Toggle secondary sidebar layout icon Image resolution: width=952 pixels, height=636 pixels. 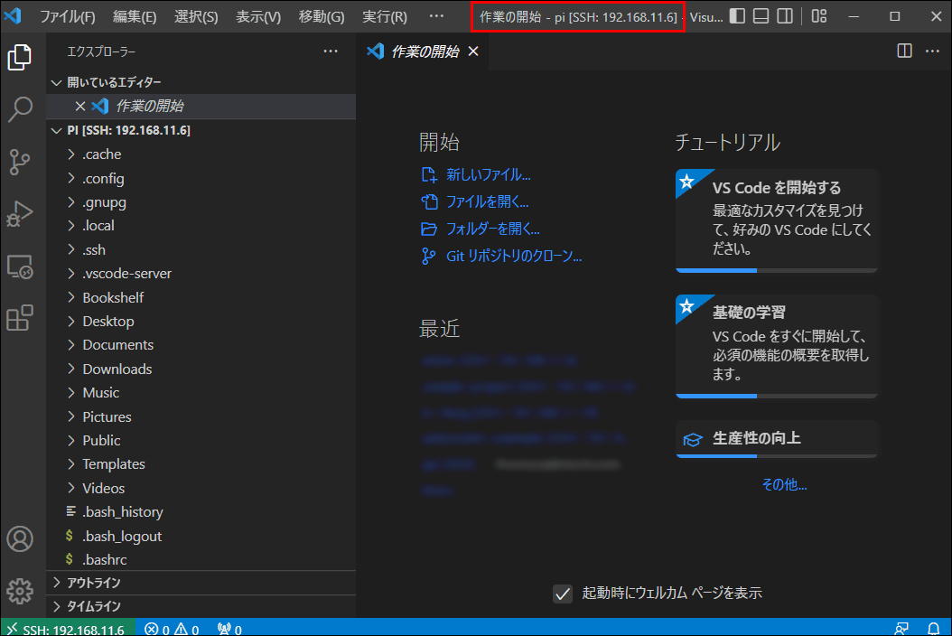click(785, 15)
